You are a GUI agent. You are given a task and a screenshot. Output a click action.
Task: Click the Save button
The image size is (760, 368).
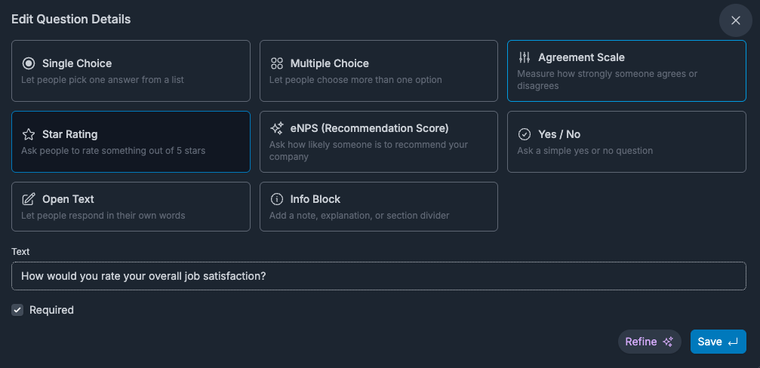pos(718,342)
